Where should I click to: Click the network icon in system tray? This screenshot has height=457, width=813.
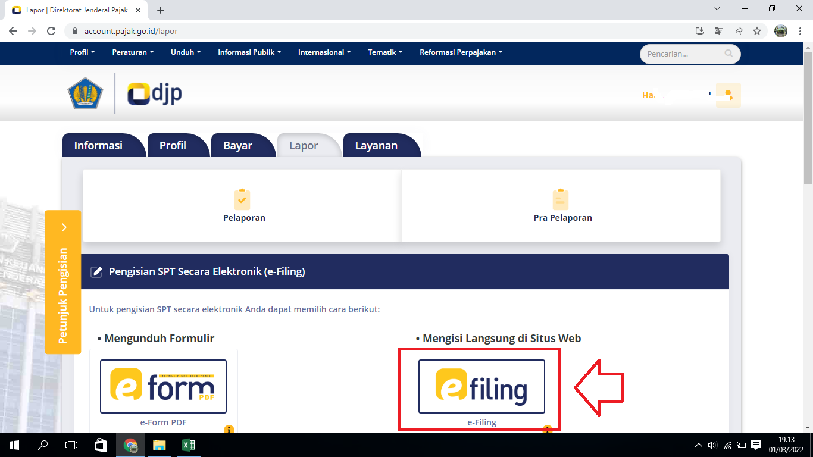click(x=727, y=445)
